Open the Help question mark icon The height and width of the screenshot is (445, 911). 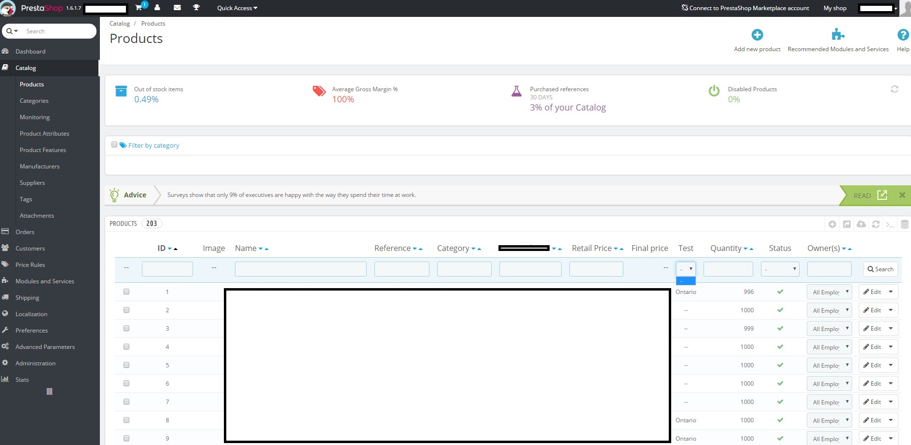pyautogui.click(x=903, y=35)
